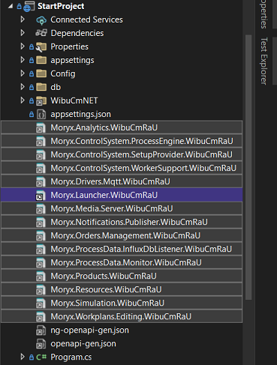Select the appsettings folder label
The height and width of the screenshot is (365, 277).
(x=72, y=60)
